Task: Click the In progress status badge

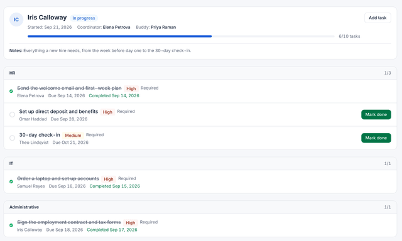Action: click(84, 18)
